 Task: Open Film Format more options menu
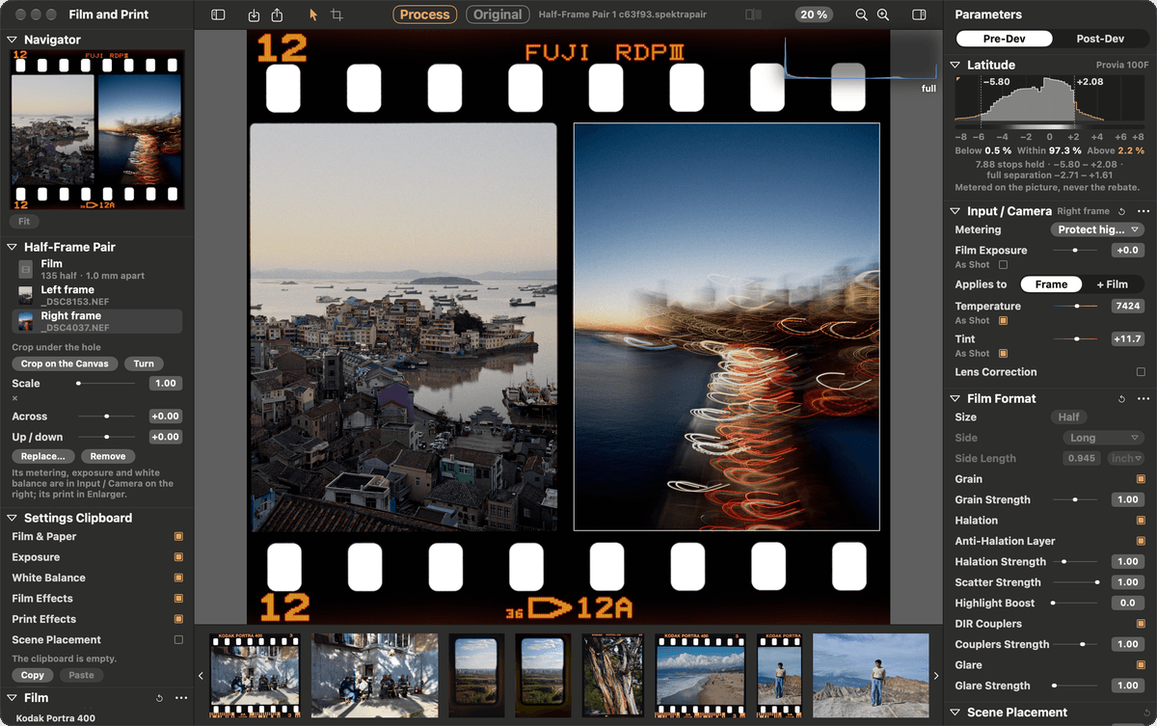click(x=1144, y=398)
